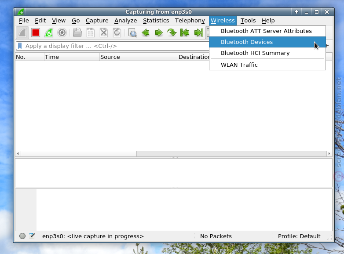Jump to the last packet icon
The height and width of the screenshot is (254, 344).
(199, 33)
